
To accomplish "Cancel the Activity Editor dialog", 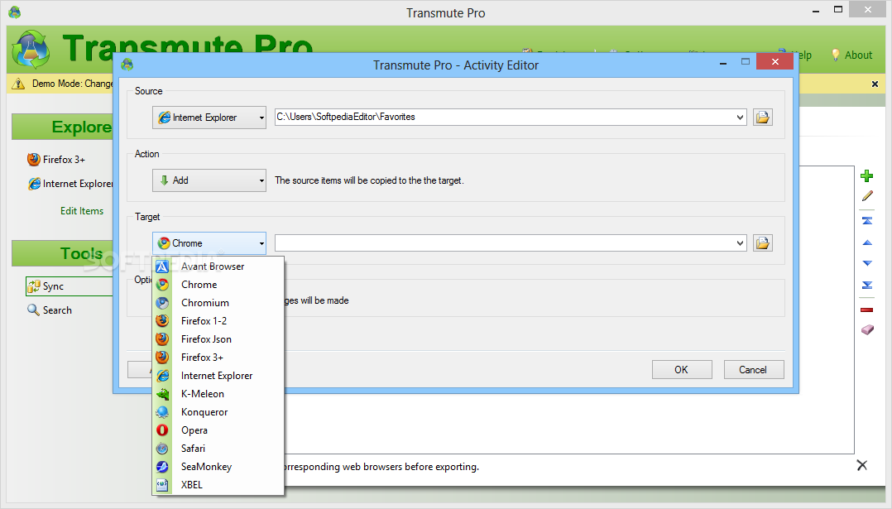I will [753, 370].
